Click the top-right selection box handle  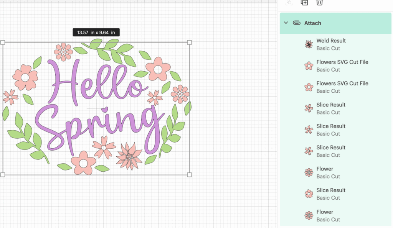[189, 43]
